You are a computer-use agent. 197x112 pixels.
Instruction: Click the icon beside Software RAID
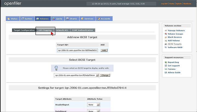tap(166, 47)
